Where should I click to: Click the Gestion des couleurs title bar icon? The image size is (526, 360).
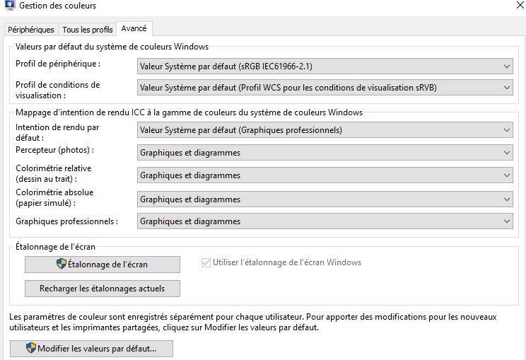pos(9,6)
